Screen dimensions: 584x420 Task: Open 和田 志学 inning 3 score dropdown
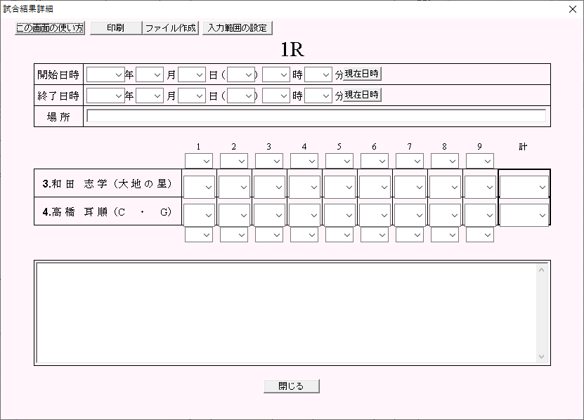point(269,187)
